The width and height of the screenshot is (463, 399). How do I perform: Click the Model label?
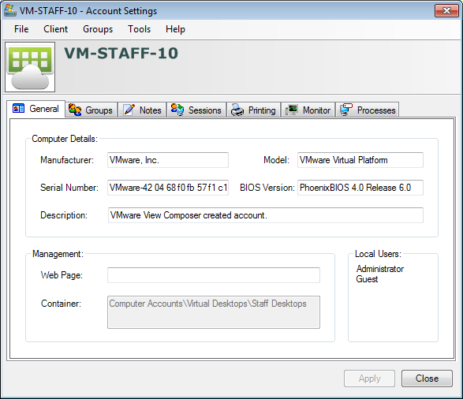coord(276,160)
